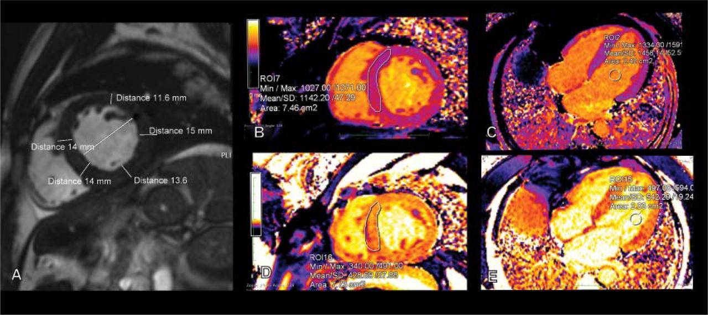This screenshot has width=708, height=315.
Task: Click the color scale bar in panel D
Action: 256,204
